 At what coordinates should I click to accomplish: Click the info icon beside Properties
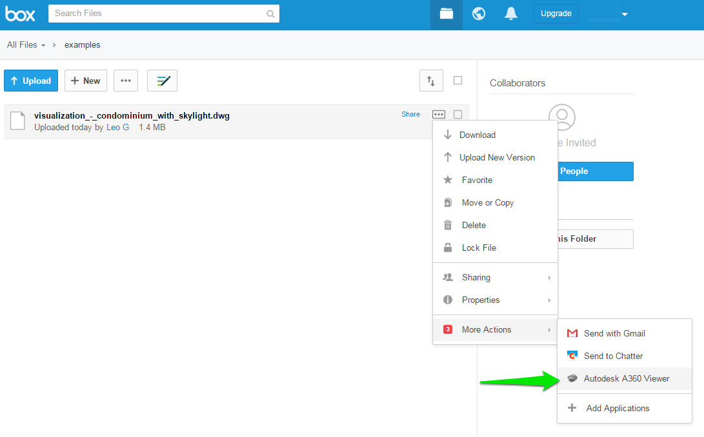[448, 300]
